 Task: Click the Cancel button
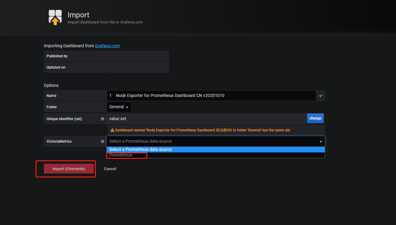click(x=110, y=169)
